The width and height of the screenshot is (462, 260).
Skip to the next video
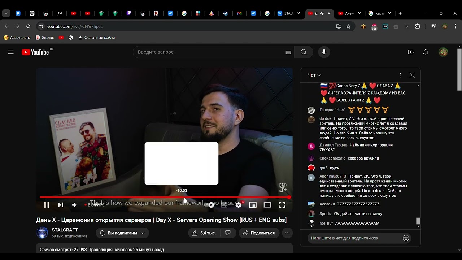tap(61, 205)
